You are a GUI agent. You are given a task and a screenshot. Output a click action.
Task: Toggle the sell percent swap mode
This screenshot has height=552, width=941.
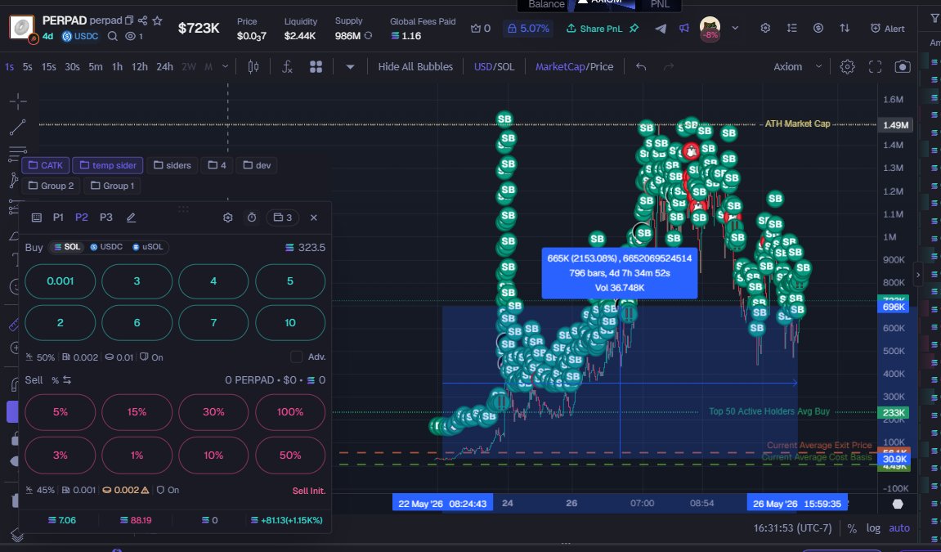67,379
